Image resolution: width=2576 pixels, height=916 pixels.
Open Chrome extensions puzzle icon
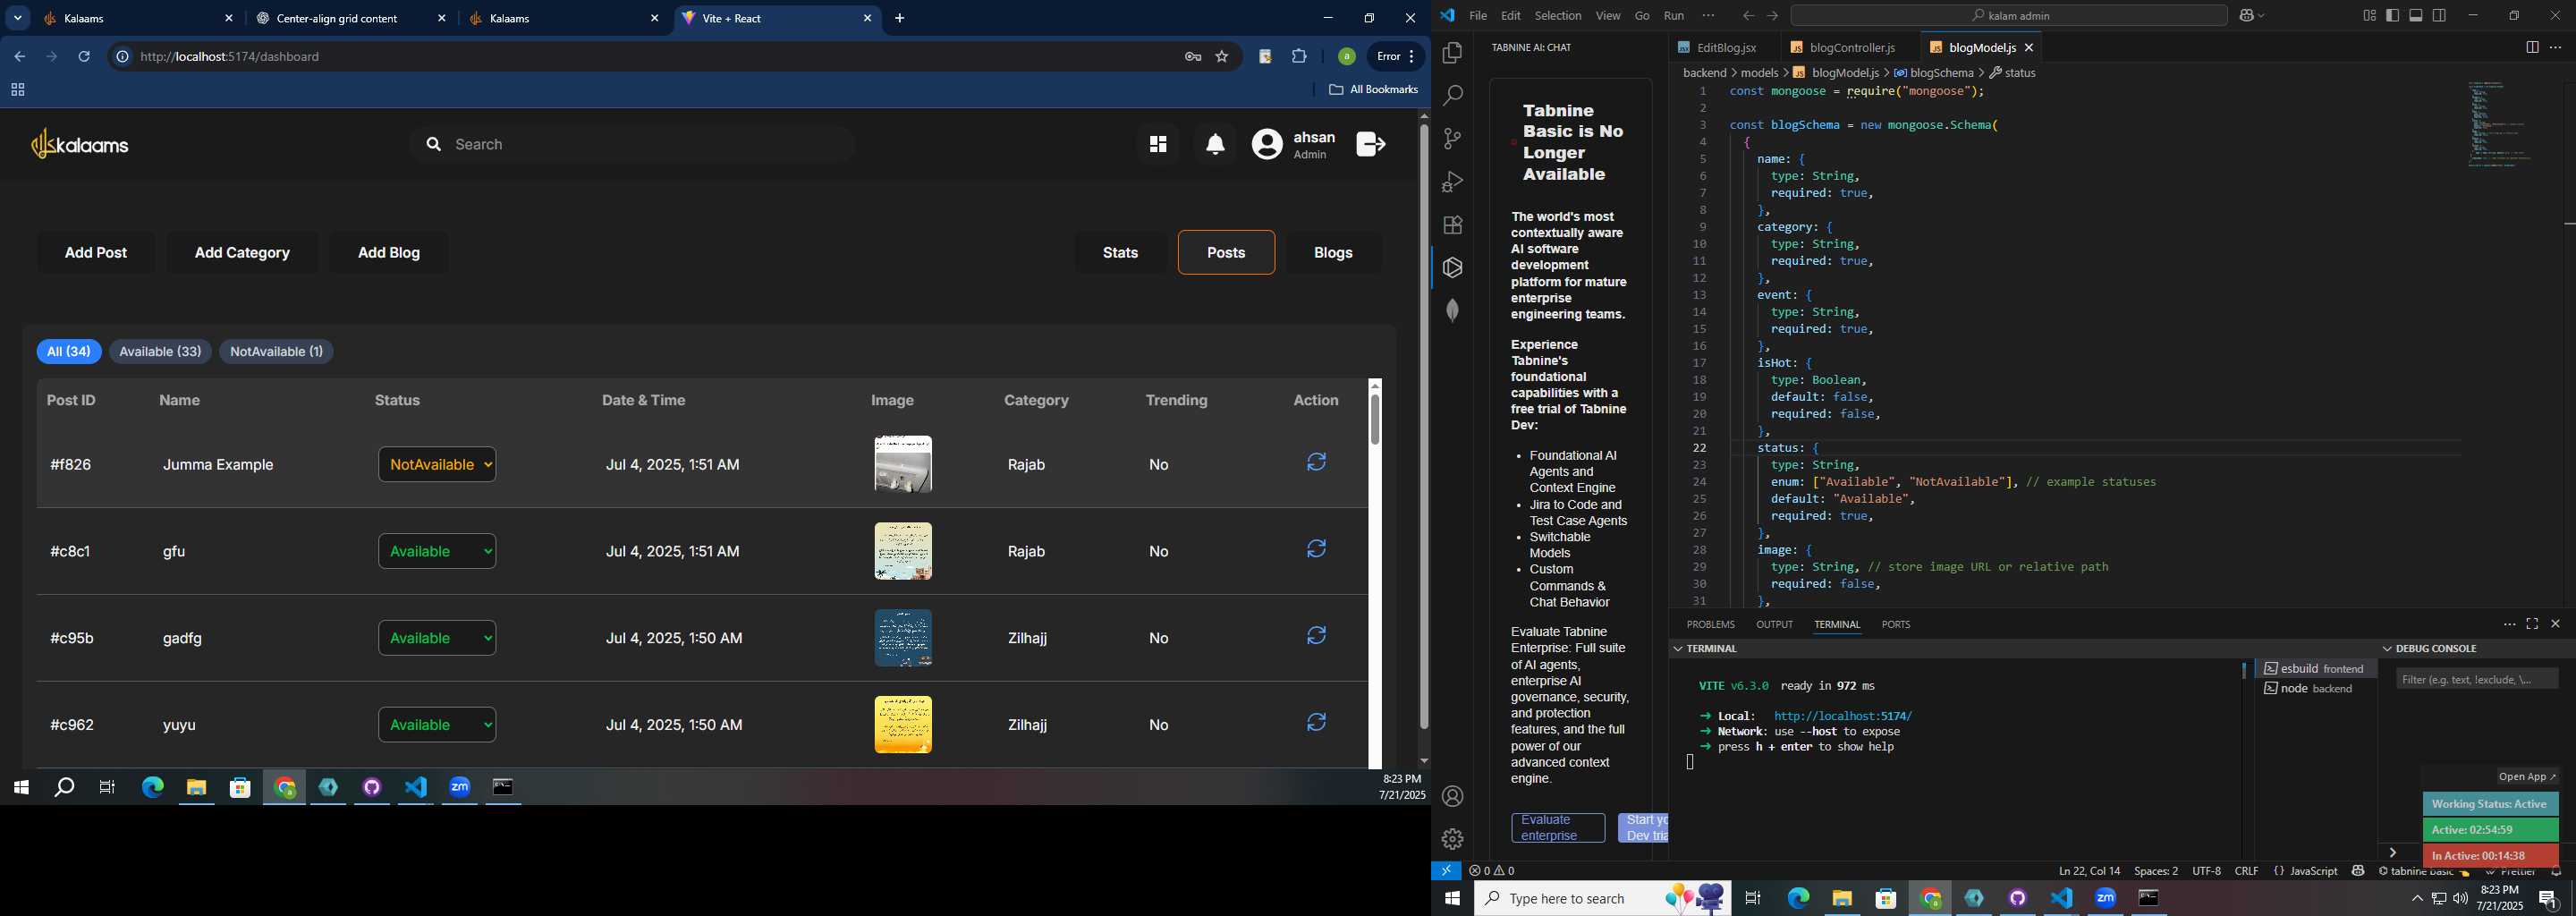[1299, 57]
